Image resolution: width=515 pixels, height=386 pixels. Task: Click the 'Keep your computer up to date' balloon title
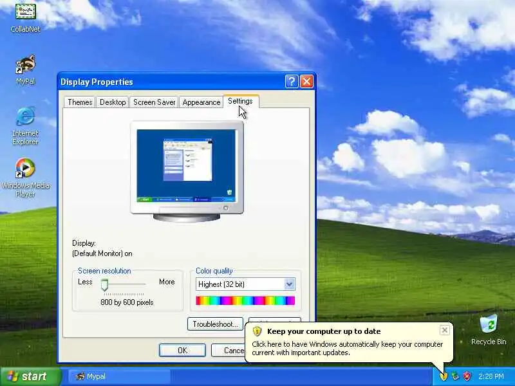[324, 331]
